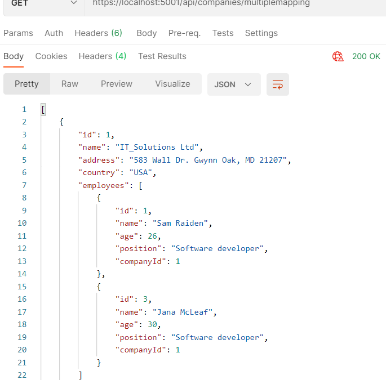Show the response Cookies tab

click(x=51, y=56)
